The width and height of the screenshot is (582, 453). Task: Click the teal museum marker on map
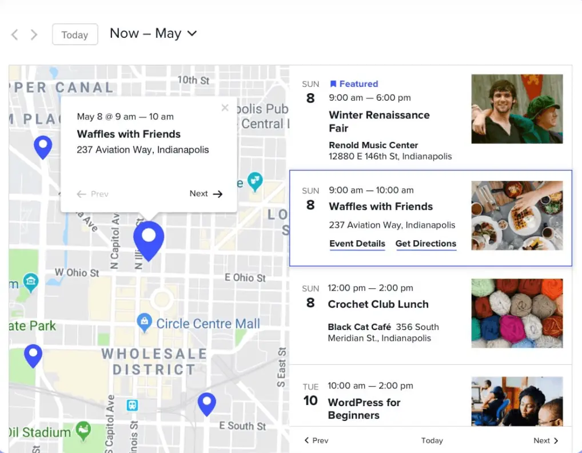point(31,282)
